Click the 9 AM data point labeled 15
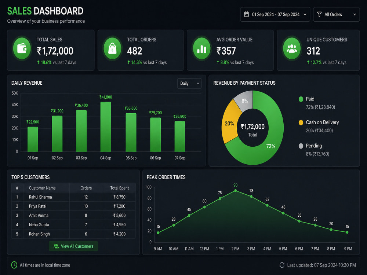 (158, 233)
